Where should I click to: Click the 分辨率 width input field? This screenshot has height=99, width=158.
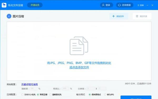click(x=91, y=89)
